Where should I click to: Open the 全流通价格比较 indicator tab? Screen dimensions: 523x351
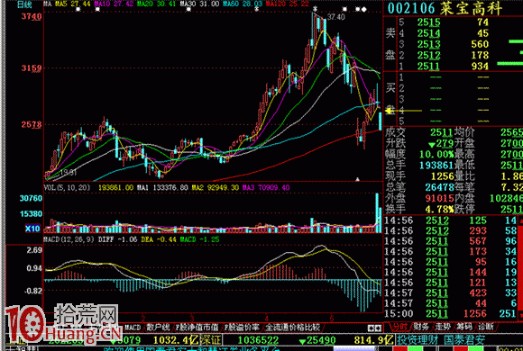click(292, 328)
